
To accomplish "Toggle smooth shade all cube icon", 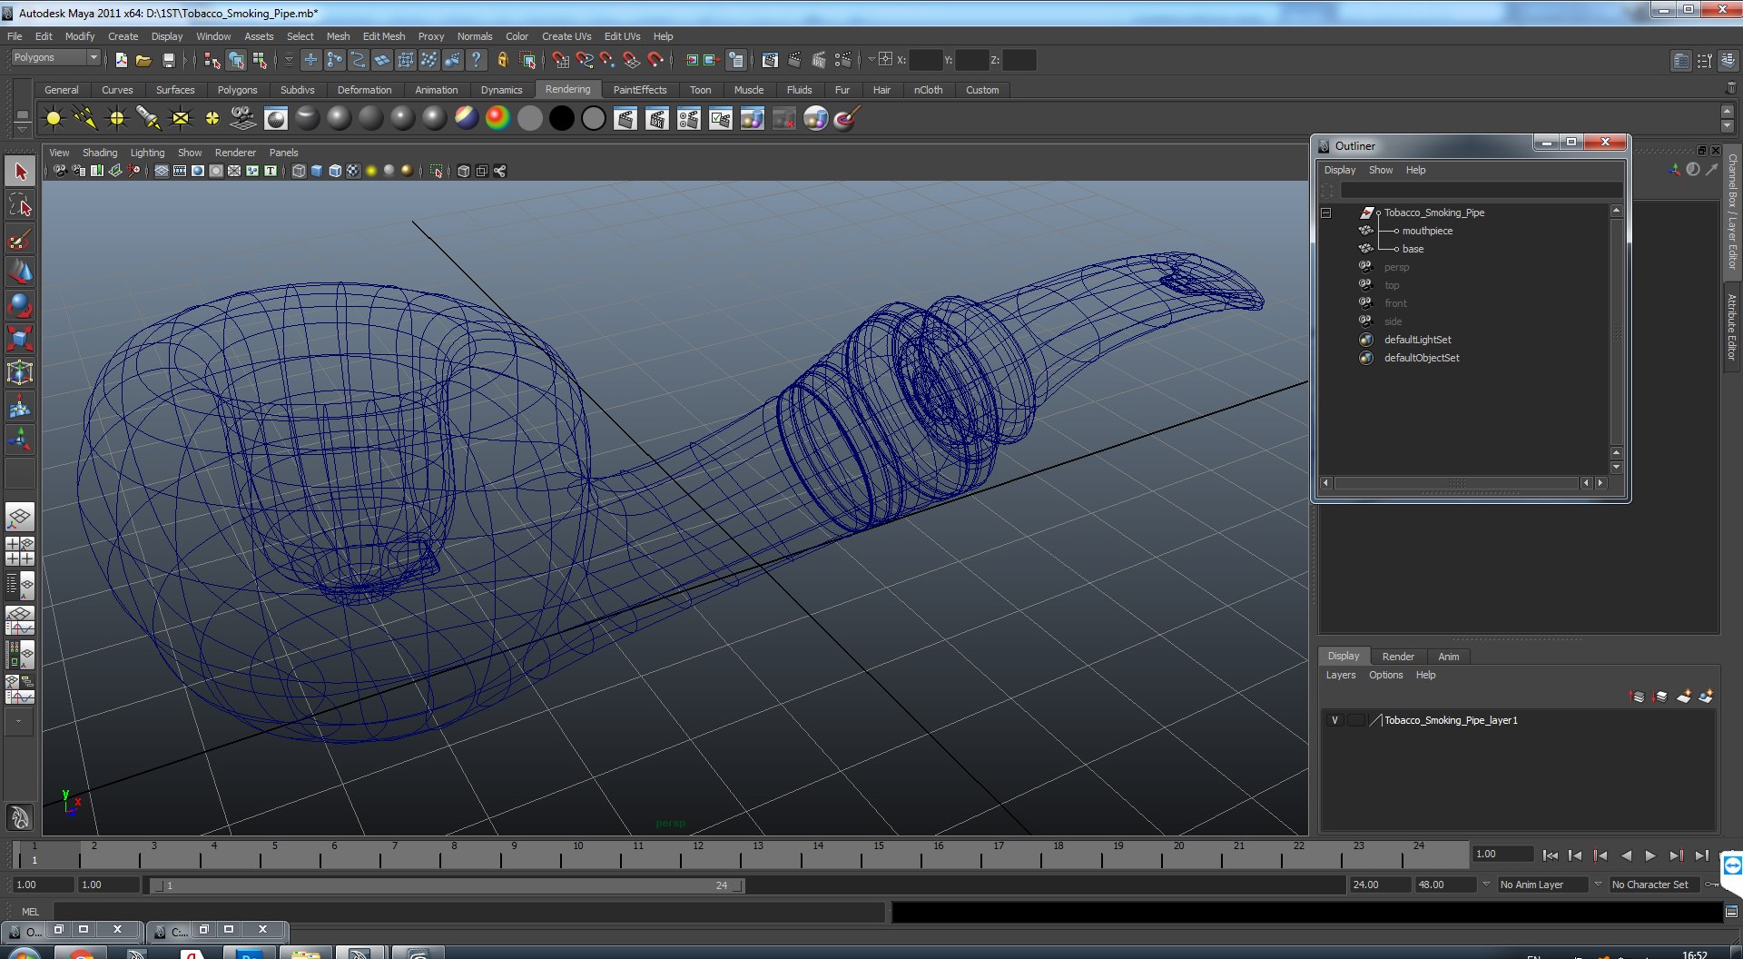I will (317, 171).
